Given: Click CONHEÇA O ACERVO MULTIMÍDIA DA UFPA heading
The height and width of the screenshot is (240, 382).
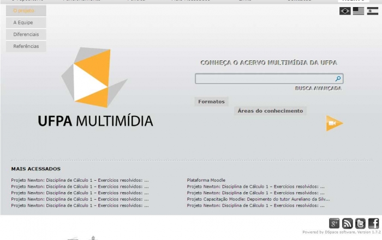Looking at the screenshot, I should pos(268,63).
